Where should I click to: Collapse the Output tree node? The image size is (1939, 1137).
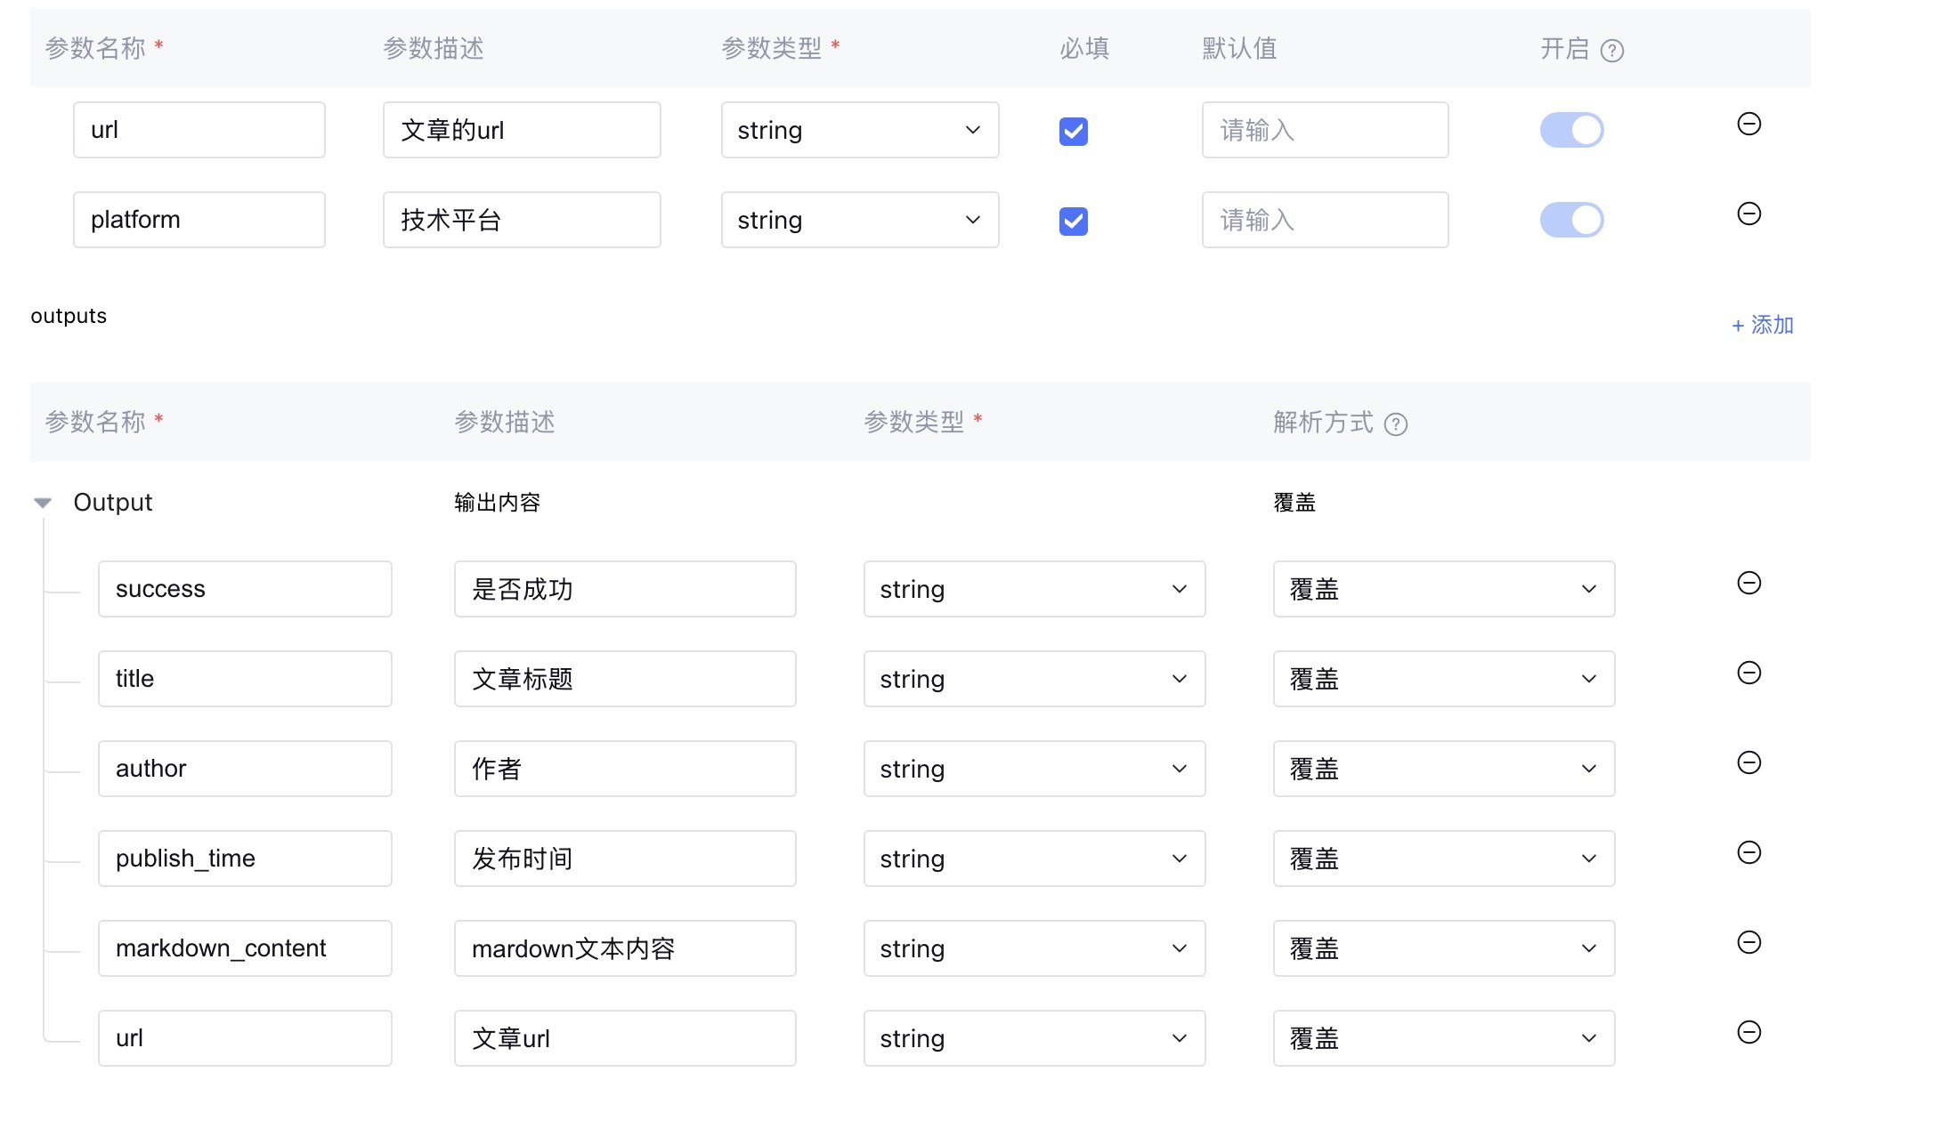43,503
